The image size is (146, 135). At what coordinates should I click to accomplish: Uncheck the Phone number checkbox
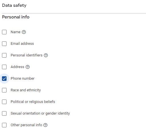coord(4,79)
